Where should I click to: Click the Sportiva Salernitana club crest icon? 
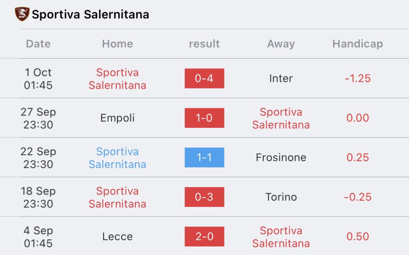(x=22, y=14)
